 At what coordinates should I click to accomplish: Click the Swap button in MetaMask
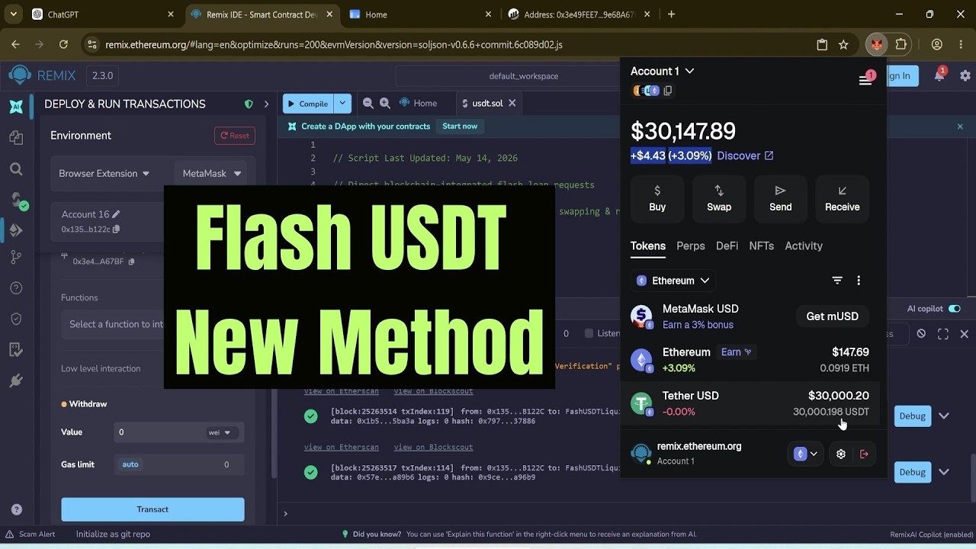[719, 198]
